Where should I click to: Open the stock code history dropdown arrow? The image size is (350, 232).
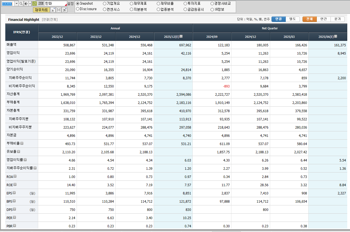tap(16, 4)
